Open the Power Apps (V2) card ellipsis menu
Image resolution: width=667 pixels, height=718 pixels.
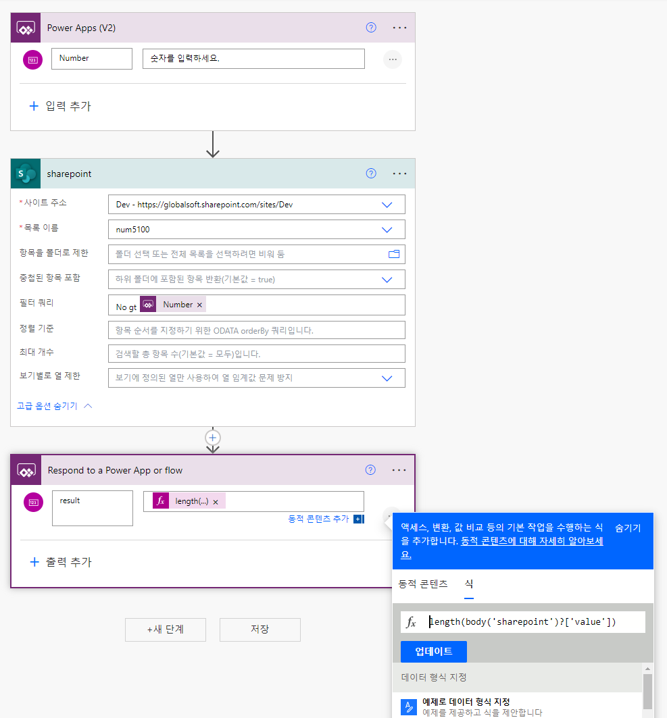coord(399,28)
